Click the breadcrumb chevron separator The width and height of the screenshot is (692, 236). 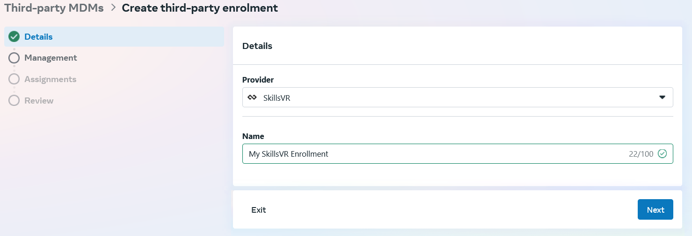[113, 8]
